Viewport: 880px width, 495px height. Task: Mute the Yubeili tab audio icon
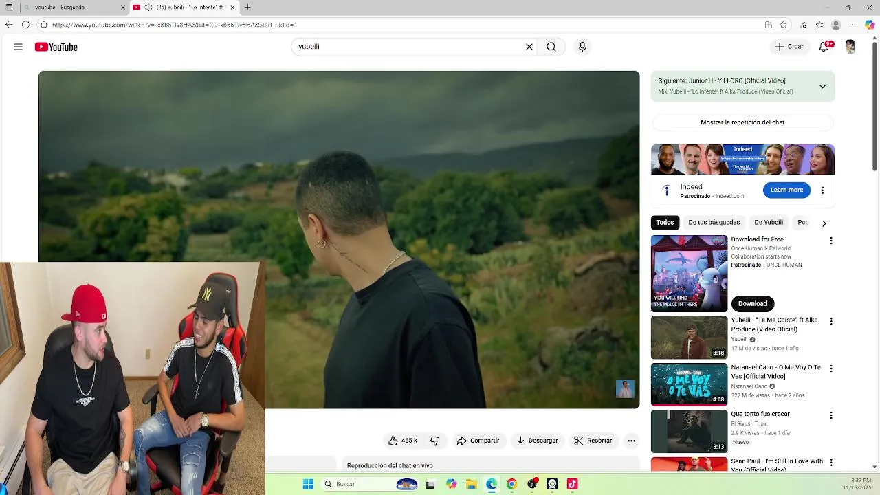coord(148,8)
